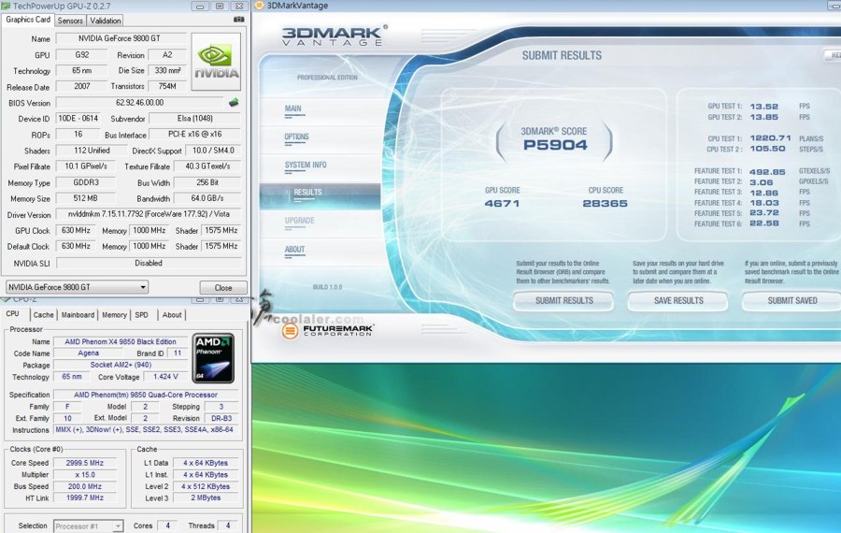Click the Close button in GPU-Z
This screenshot has width=841, height=533.
pos(223,288)
